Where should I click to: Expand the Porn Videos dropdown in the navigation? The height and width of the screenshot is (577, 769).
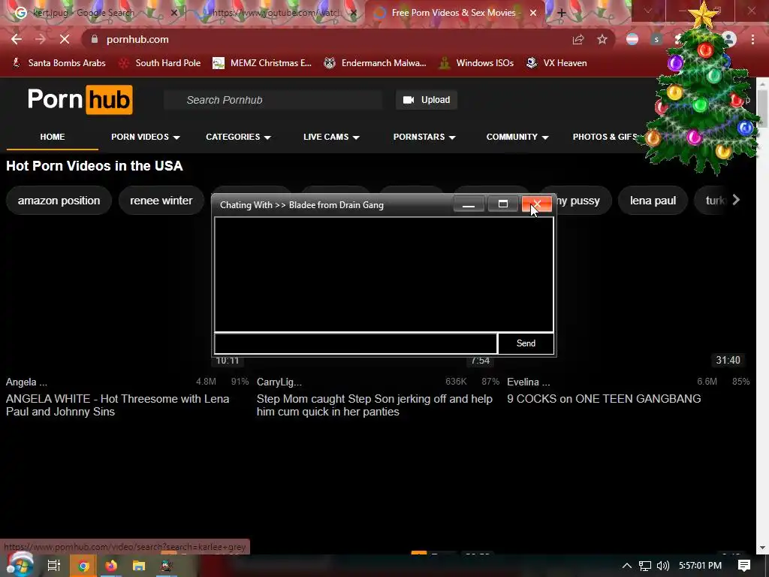[145, 137]
